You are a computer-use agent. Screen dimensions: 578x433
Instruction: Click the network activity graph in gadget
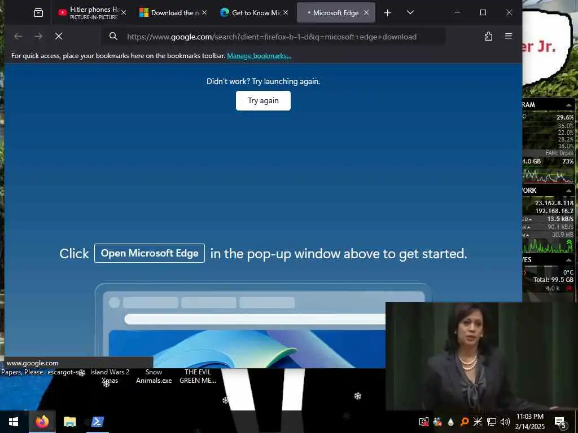[548, 246]
